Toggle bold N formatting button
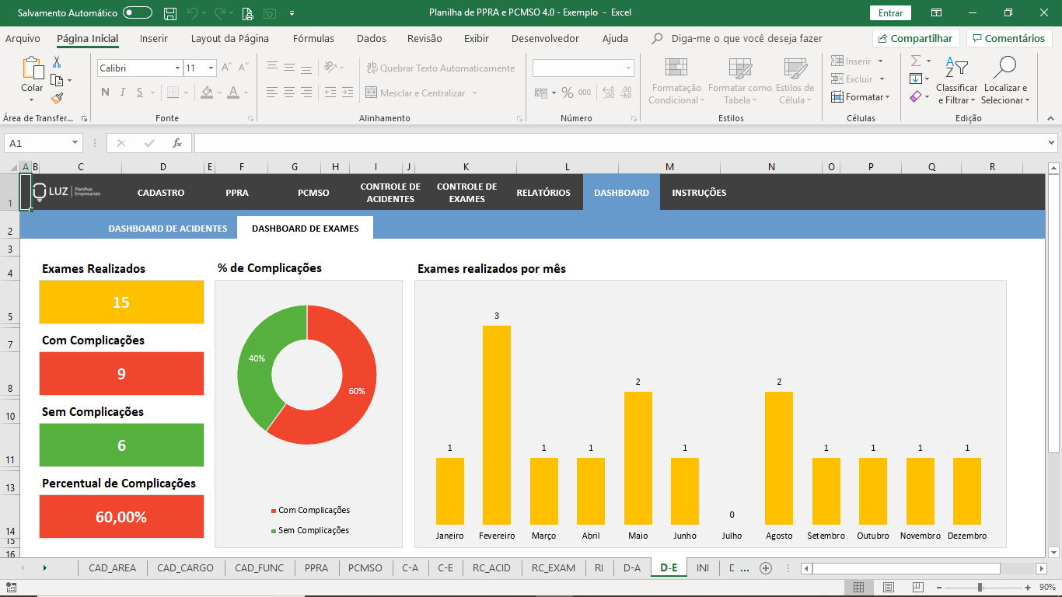Screen dimensions: 1062x597 click(105, 93)
